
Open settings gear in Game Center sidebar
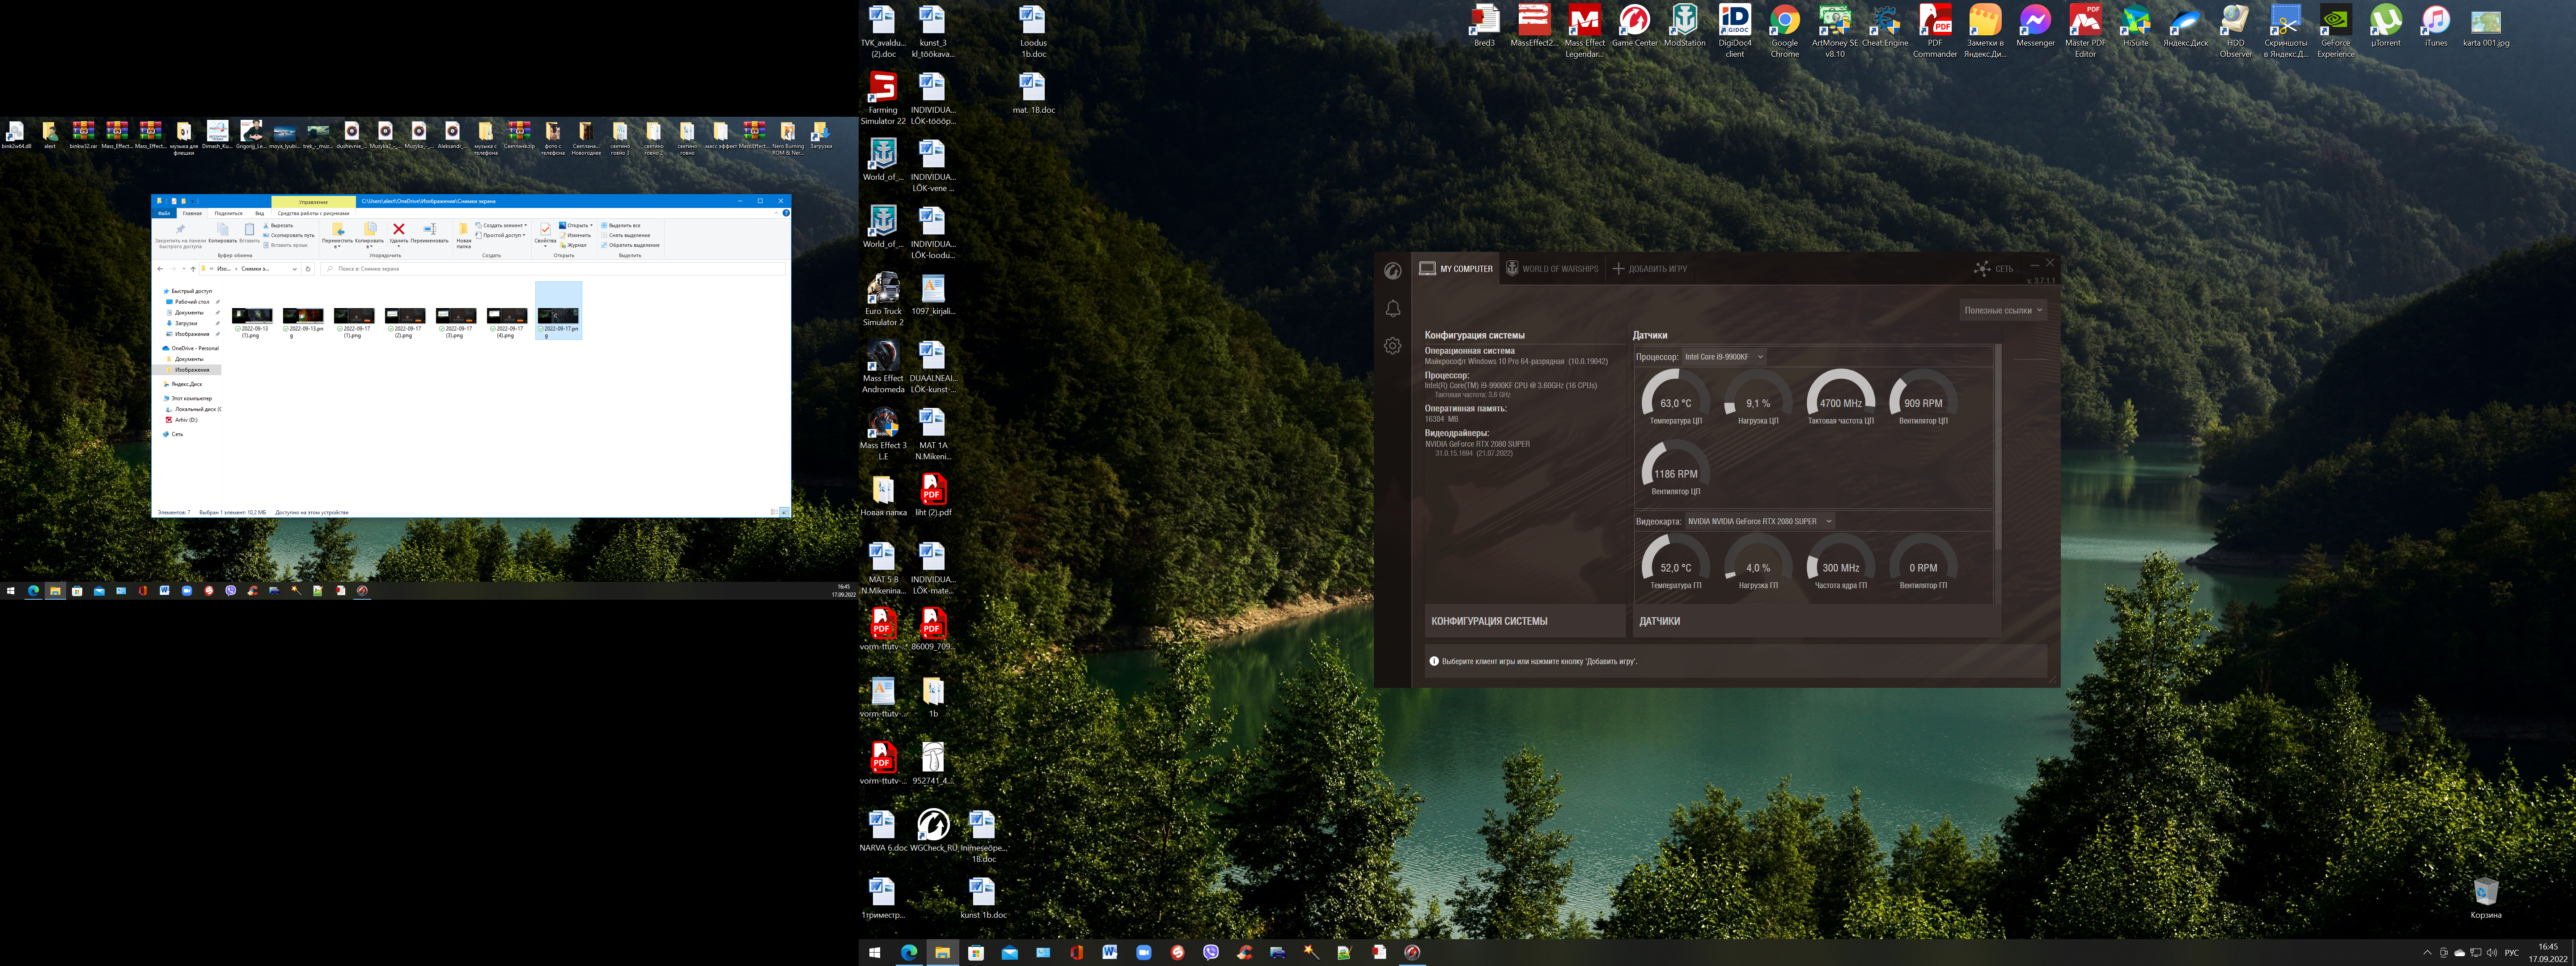pos(1392,346)
